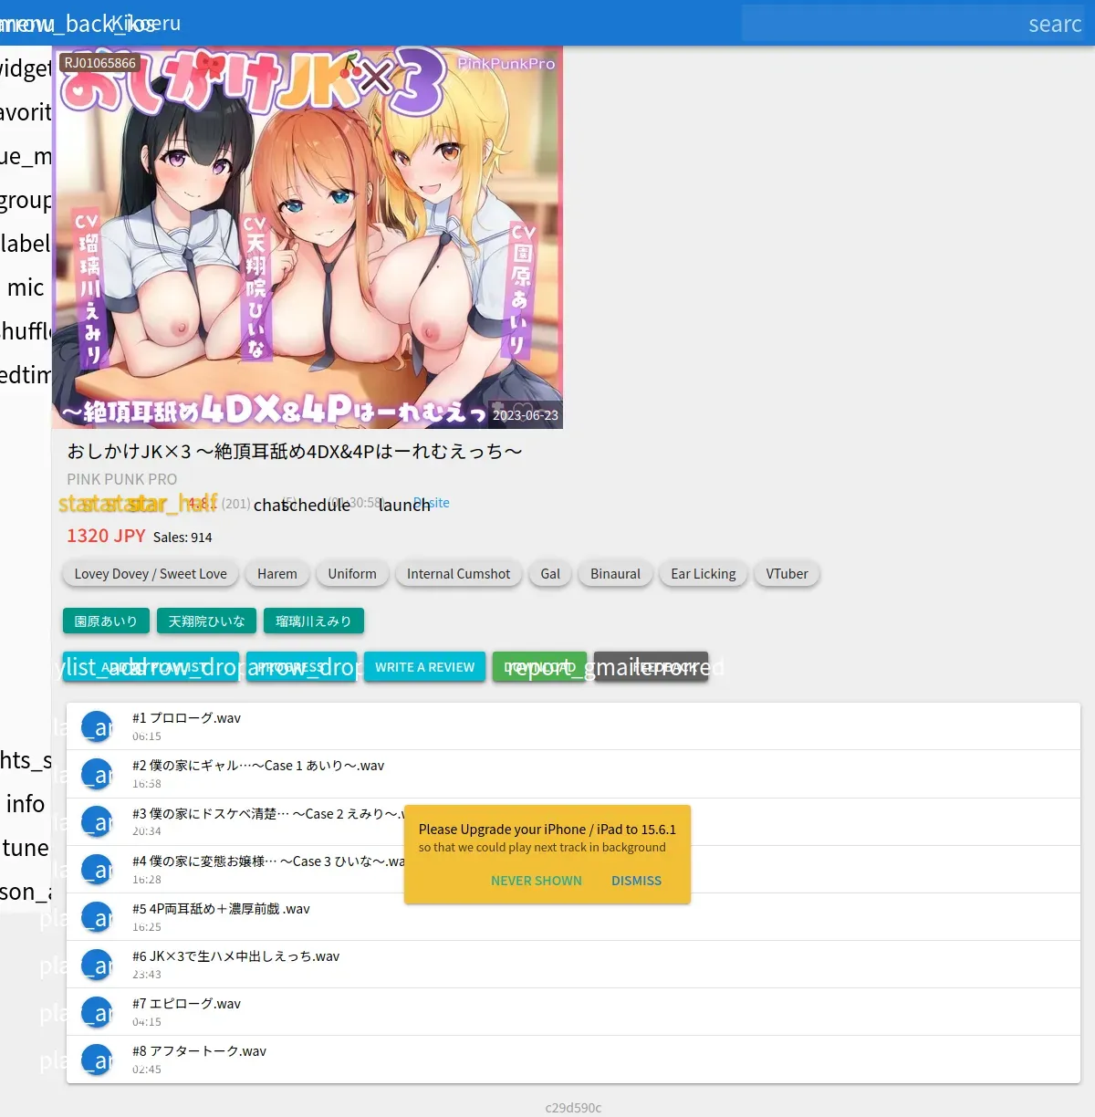Click the review count (201)
Image resolution: width=1095 pixels, height=1117 pixels.
click(236, 504)
